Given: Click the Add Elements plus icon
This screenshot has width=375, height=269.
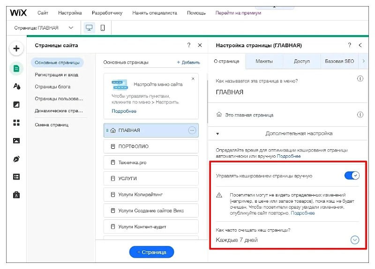Looking at the screenshot, I should tap(16, 49).
